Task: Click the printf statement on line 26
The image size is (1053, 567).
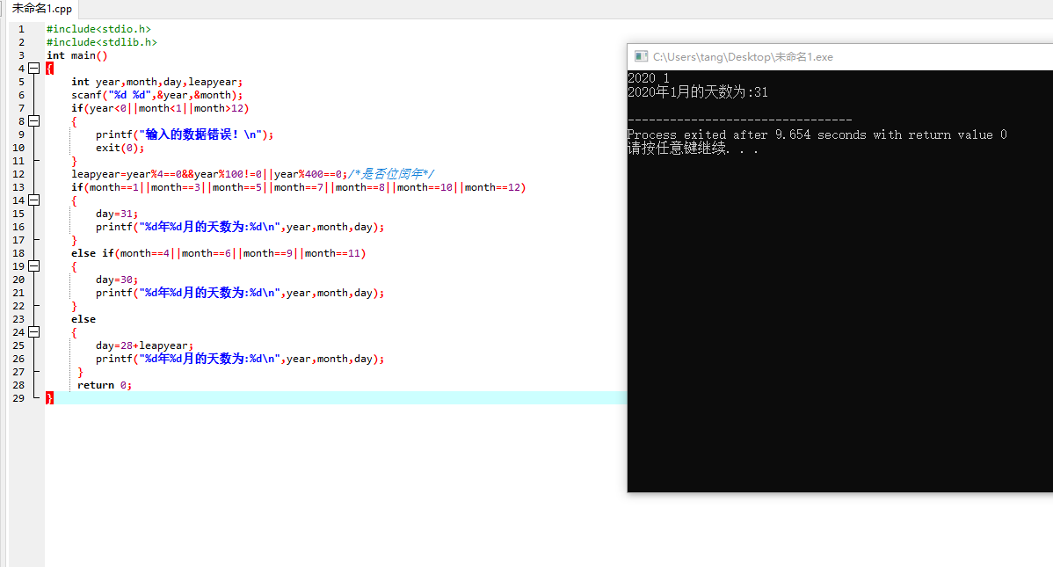Action: click(x=240, y=359)
